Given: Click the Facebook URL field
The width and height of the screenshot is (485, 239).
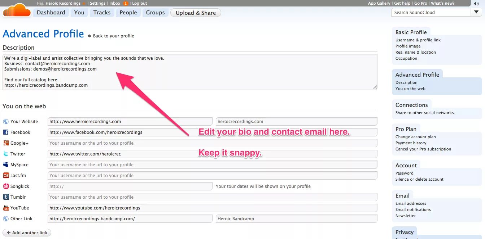Looking at the screenshot, I should [x=213, y=132].
